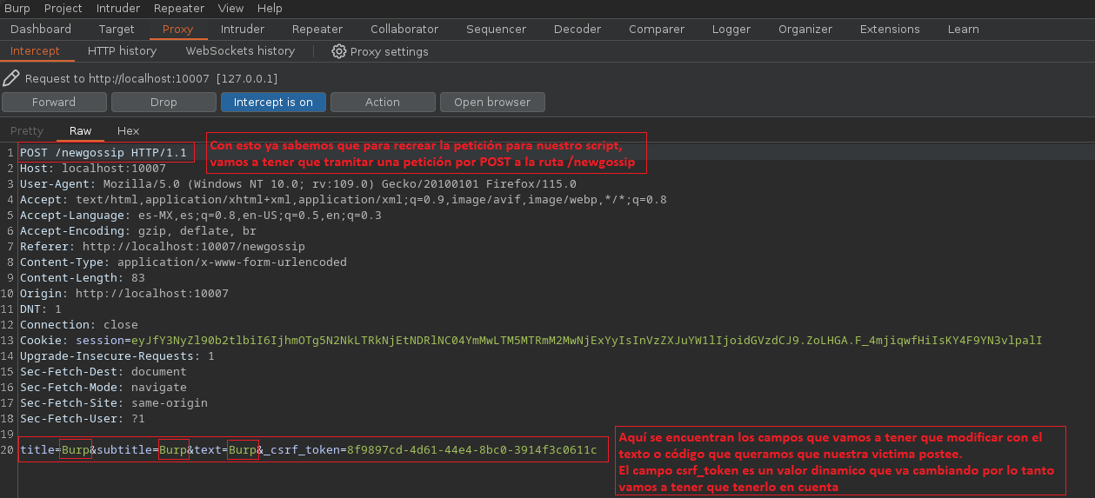Launch Burp's embedded browser with Open browser
Image resolution: width=1095 pixels, height=498 pixels.
click(x=491, y=102)
